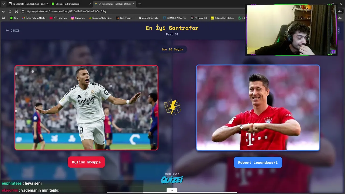View site information icon in address bar
Screen dimensions: 345x194
point(23,11)
